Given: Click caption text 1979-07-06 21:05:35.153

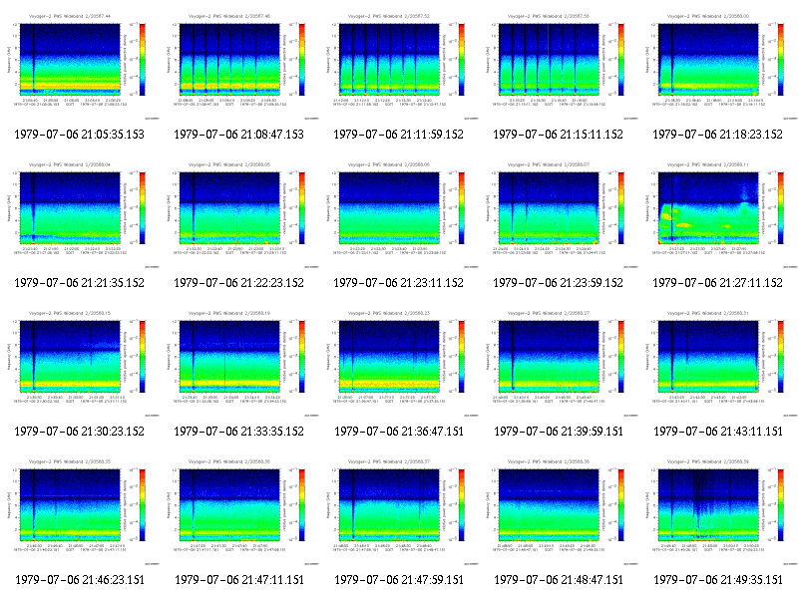Looking at the screenshot, I should tap(80, 135).
